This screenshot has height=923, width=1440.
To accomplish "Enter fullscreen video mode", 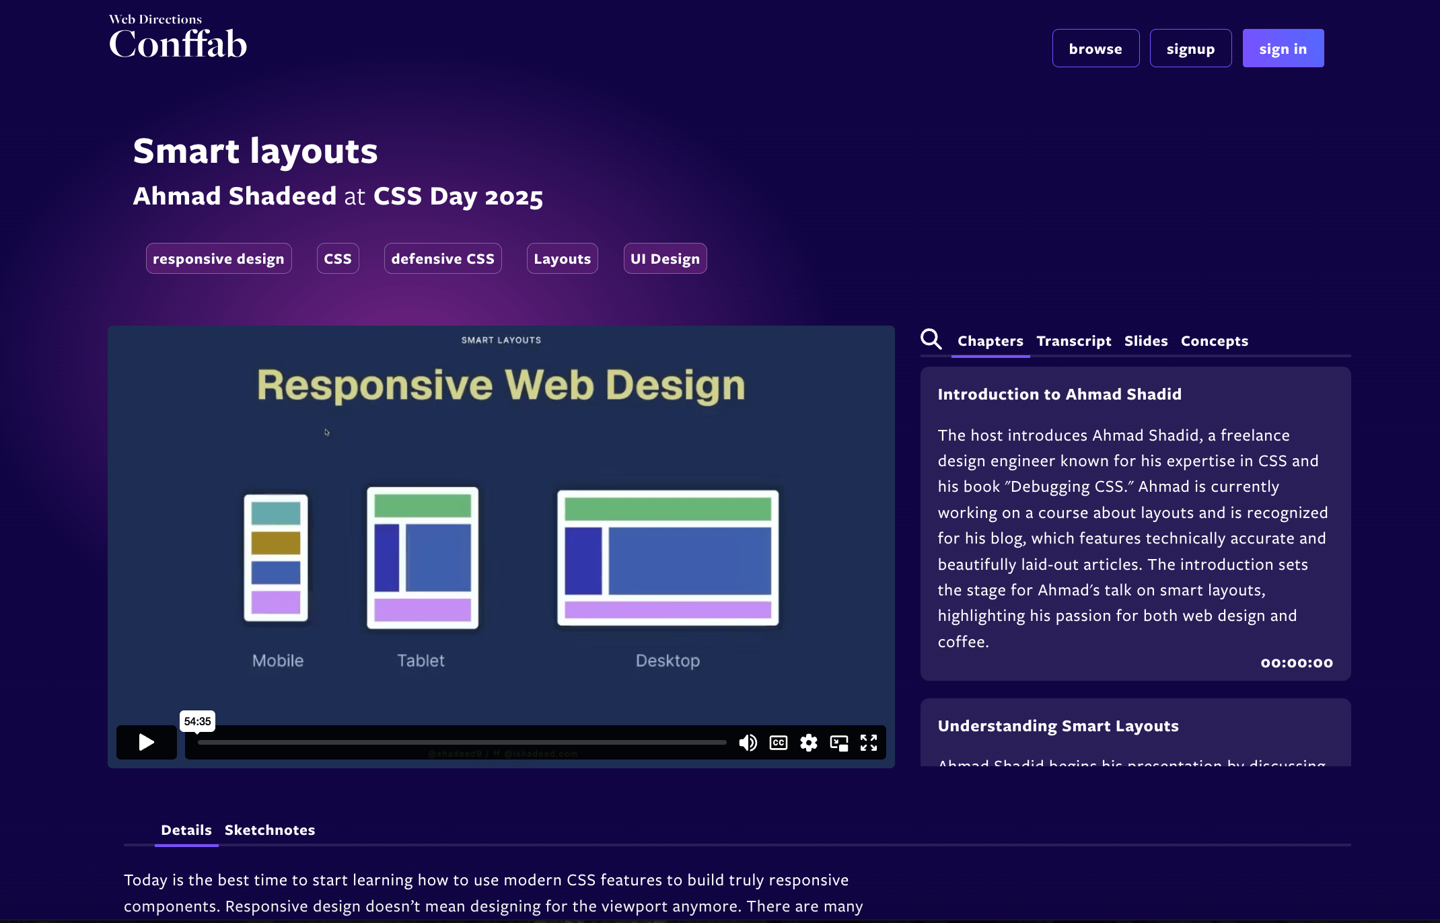I will (x=869, y=743).
